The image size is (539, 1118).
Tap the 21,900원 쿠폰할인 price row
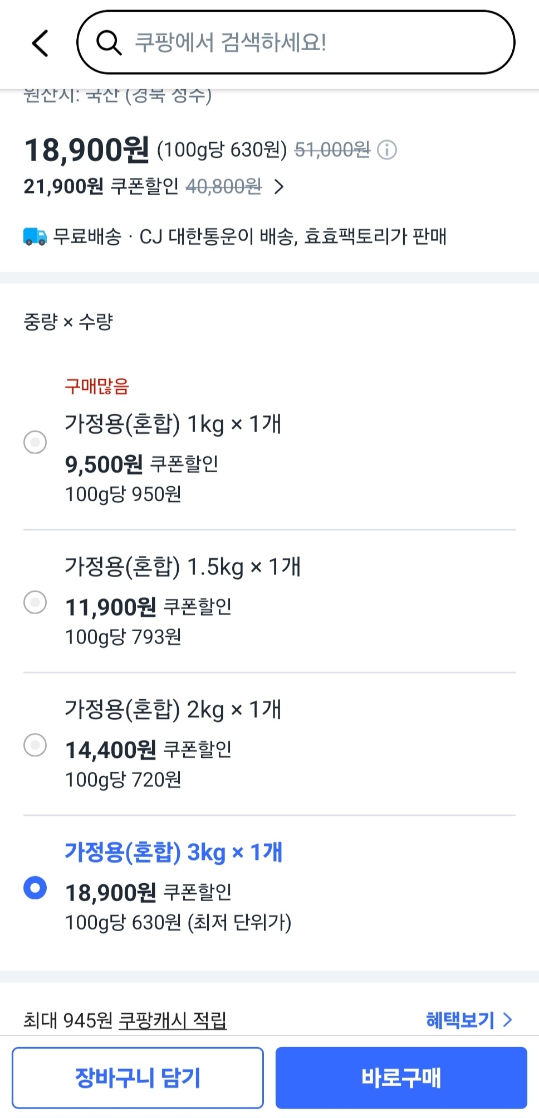tap(142, 187)
